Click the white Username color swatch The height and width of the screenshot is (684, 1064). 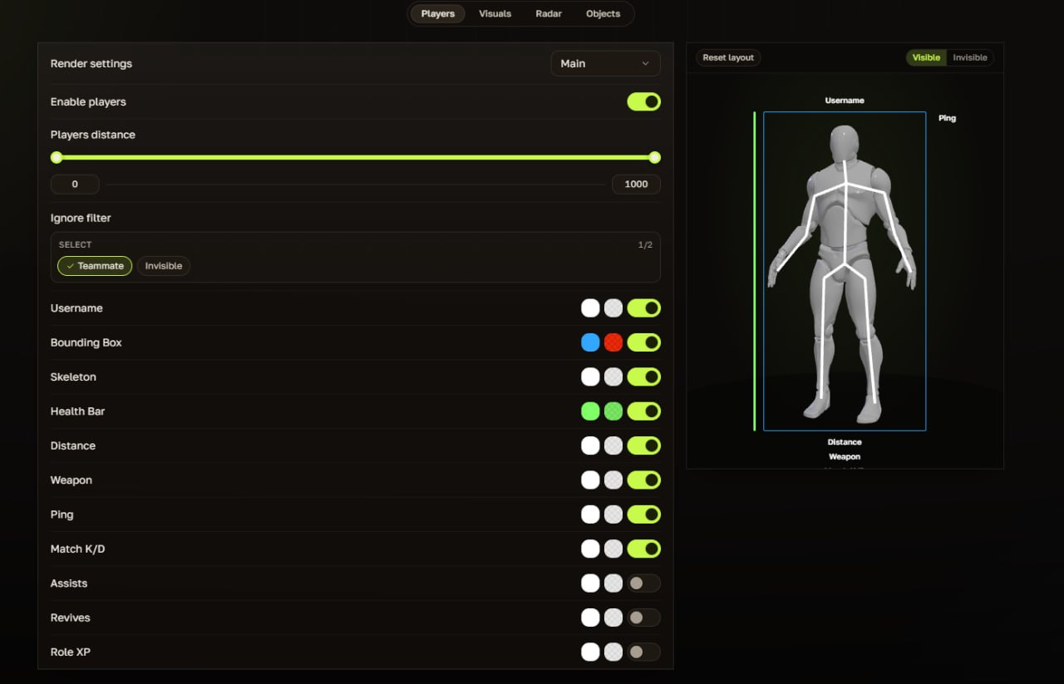[x=590, y=308]
